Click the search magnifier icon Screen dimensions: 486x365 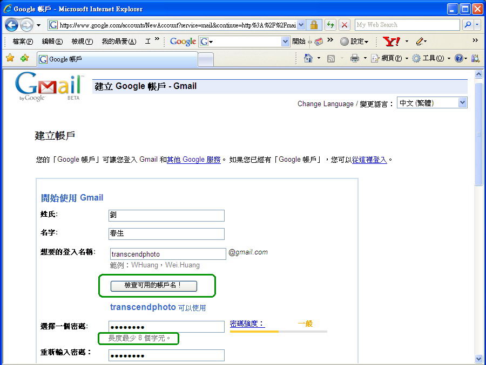pos(468,25)
